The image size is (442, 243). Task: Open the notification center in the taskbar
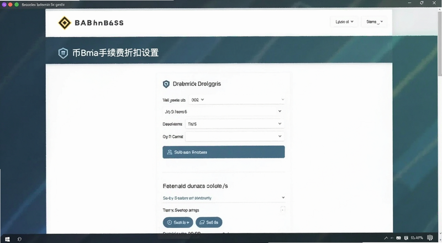(x=430, y=238)
